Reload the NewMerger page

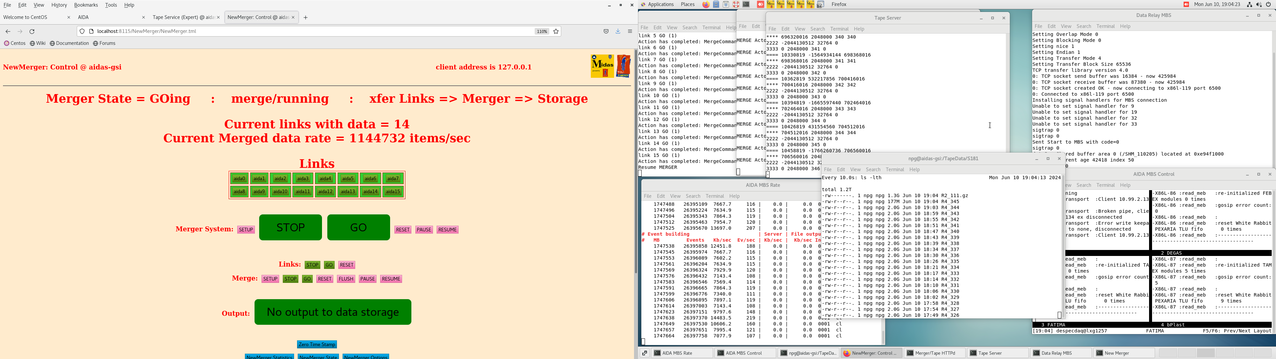pos(32,31)
